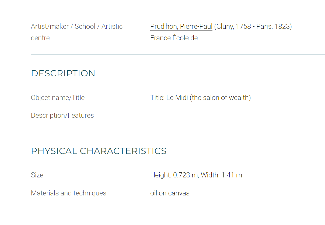Image resolution: width=325 pixels, height=225 pixels.
Task: Select the Height 0.723 m value
Action: 174,175
